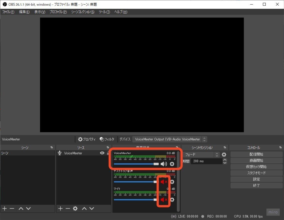
Task: Add a new source with plus button
Action: pos(61,208)
